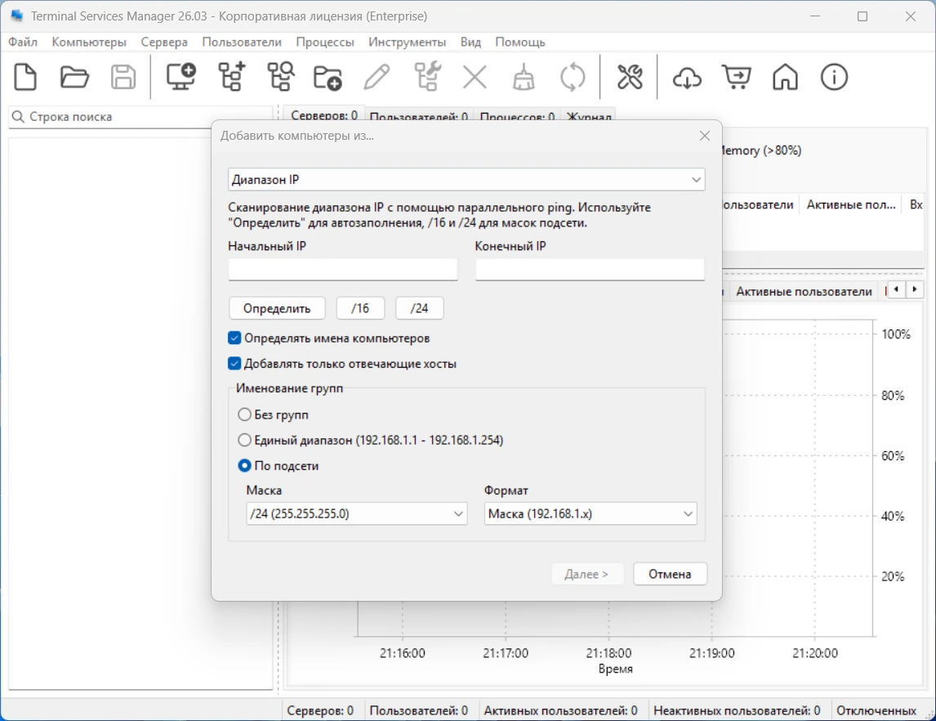Screen dimensions: 936x721
Task: Open the Маска /24 dropdown
Action: click(x=356, y=513)
